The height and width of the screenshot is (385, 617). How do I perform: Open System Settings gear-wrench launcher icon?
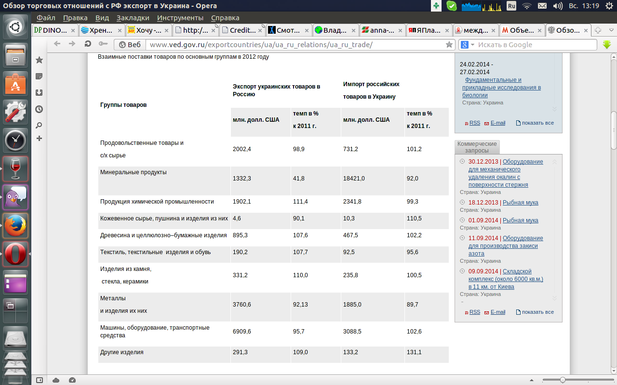[x=16, y=112]
